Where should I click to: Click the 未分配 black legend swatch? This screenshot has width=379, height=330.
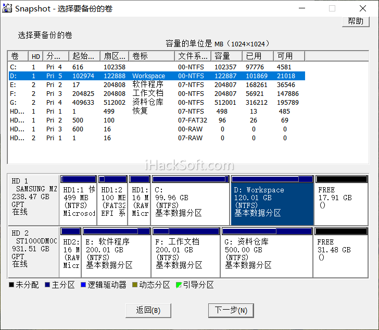11,285
